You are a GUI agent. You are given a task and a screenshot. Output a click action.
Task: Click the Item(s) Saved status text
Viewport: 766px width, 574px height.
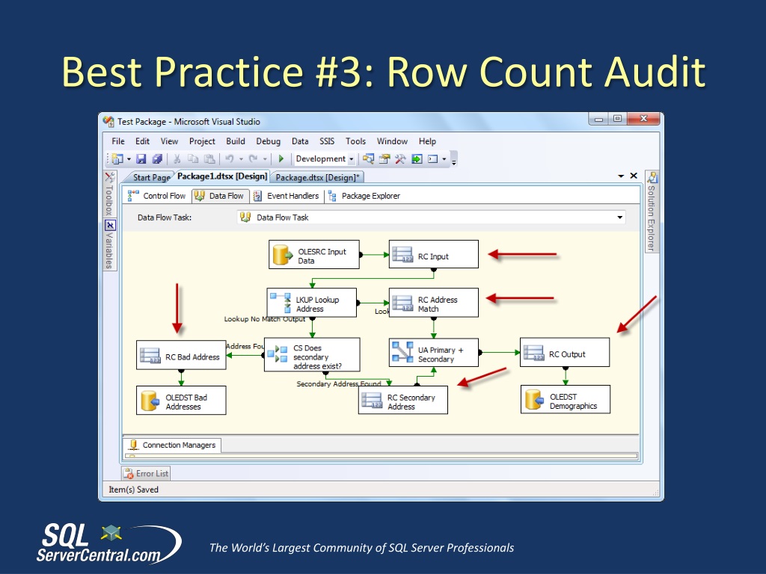pyautogui.click(x=133, y=490)
